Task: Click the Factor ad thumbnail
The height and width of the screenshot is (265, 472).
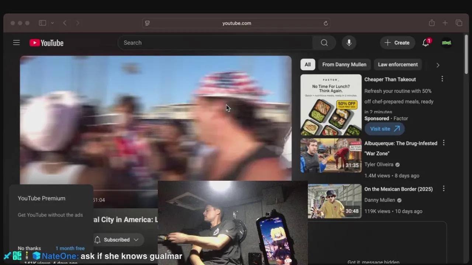Action: (x=331, y=105)
